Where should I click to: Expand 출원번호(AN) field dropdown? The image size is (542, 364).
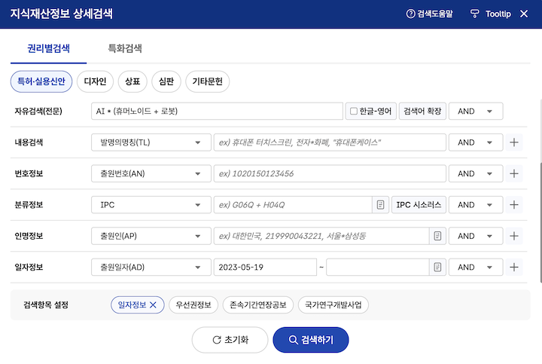[151, 173]
